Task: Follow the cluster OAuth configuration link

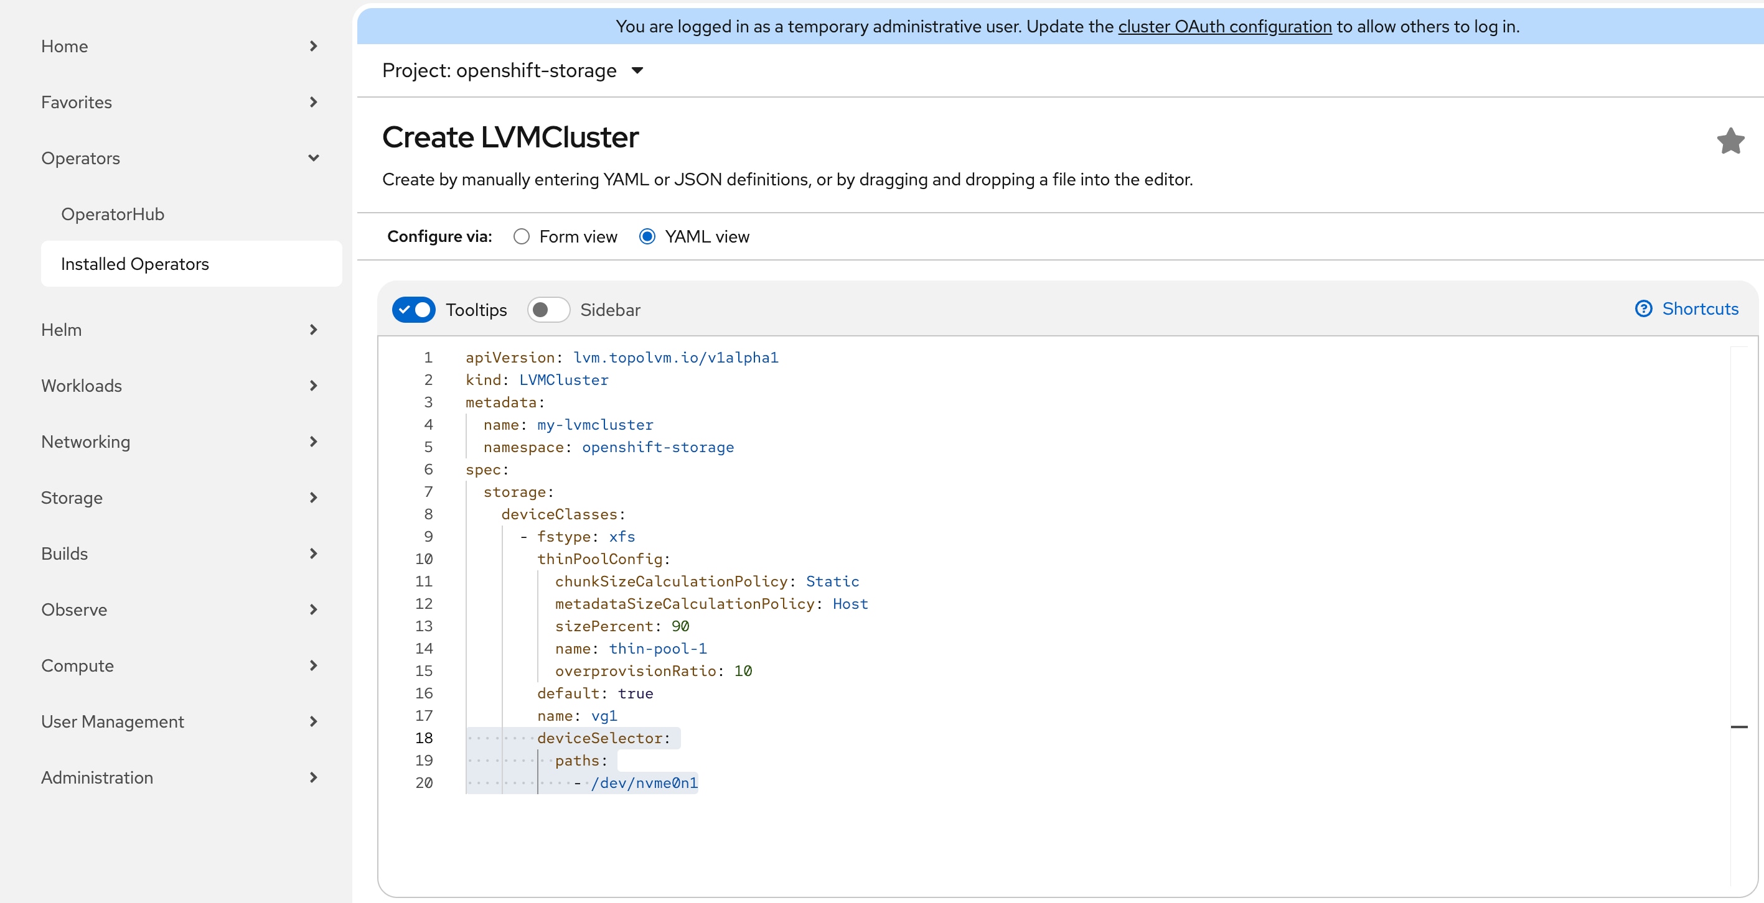Action: 1224,27
